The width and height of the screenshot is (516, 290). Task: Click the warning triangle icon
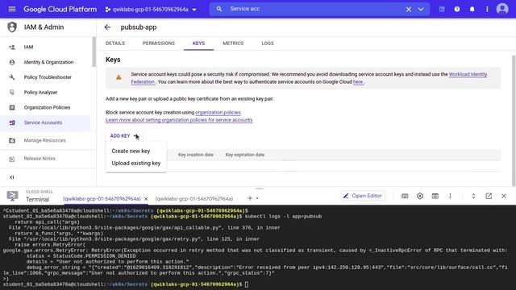[x=119, y=77]
